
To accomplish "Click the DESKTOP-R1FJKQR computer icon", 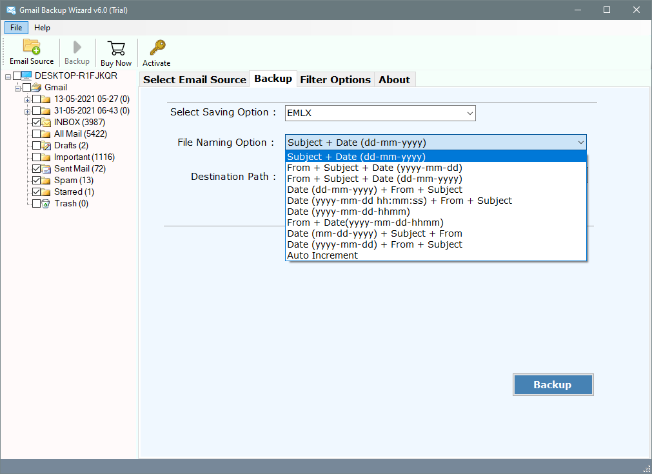I will tap(26, 75).
